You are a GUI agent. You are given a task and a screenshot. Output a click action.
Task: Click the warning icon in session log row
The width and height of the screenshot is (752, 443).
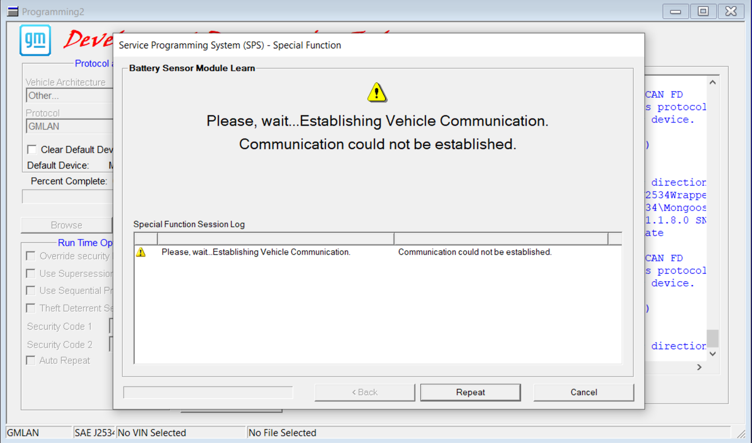[141, 252]
